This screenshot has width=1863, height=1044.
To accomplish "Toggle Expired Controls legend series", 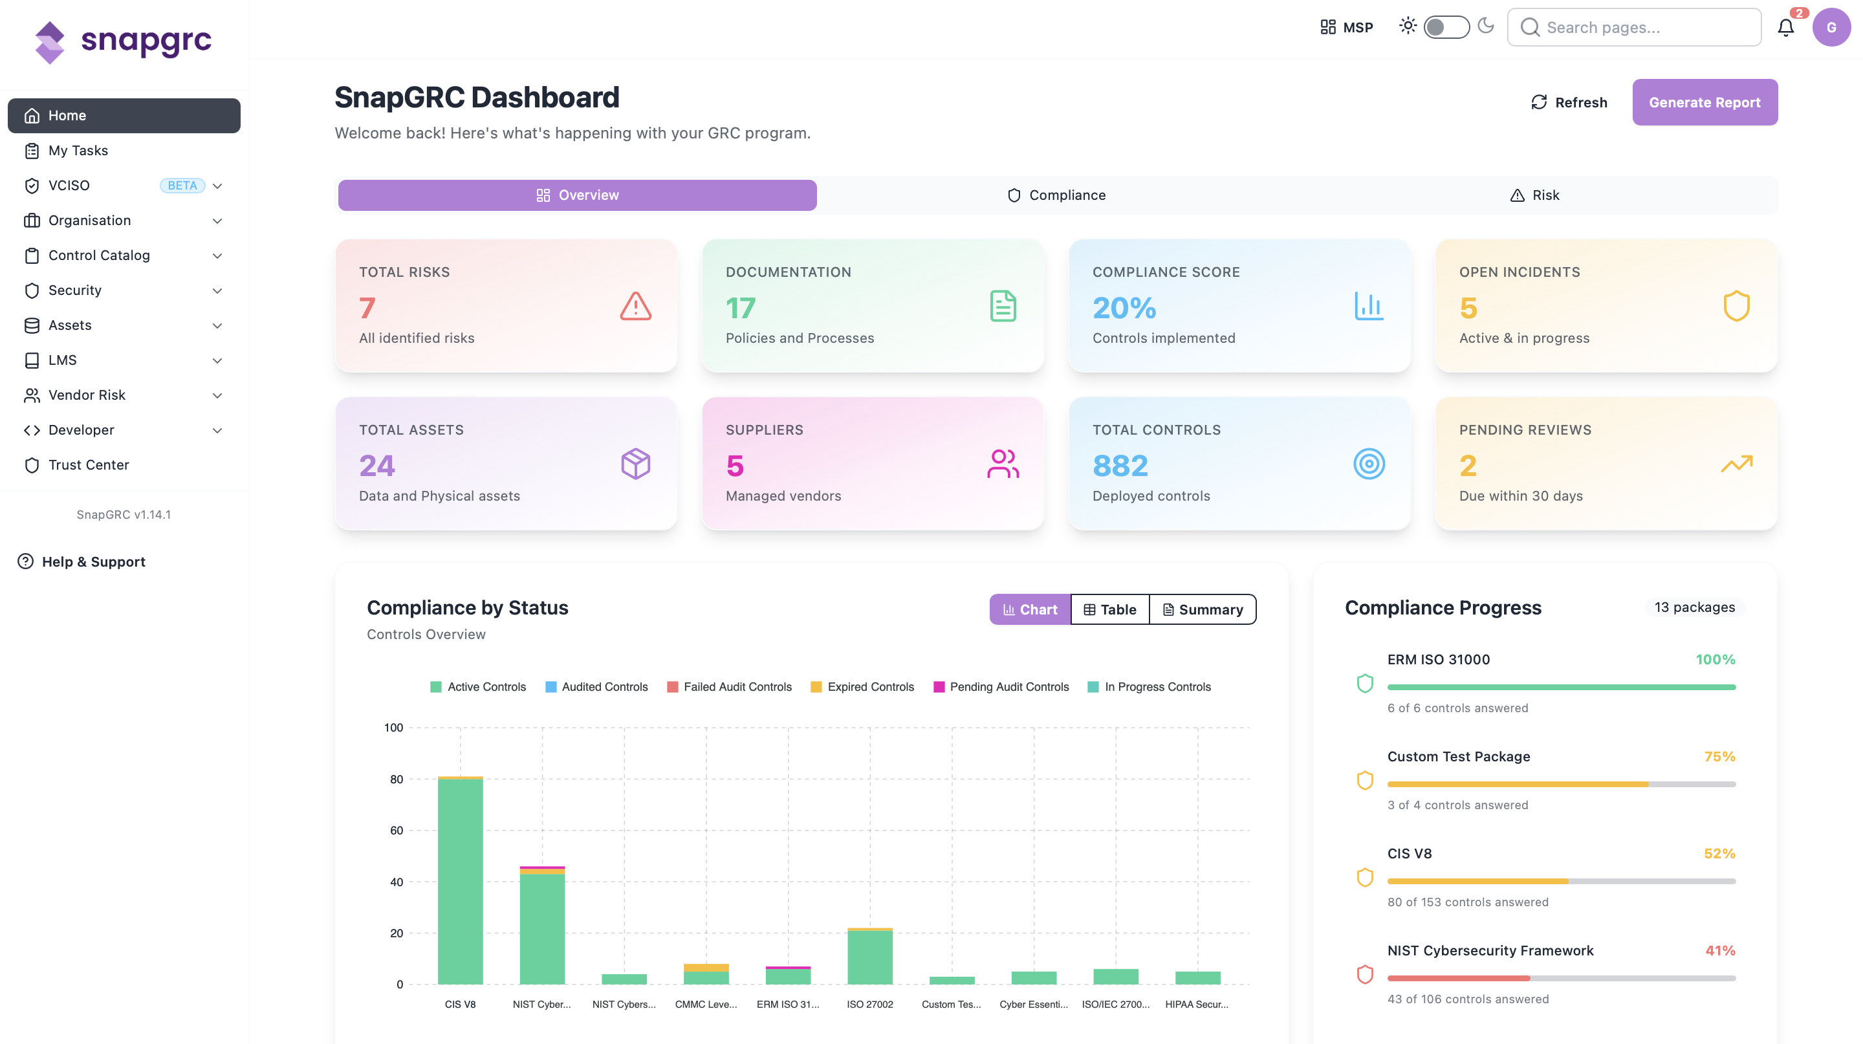I will 862,687.
